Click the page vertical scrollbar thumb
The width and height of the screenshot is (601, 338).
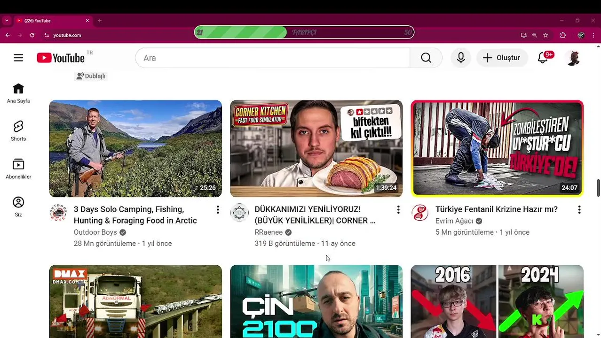[598, 188]
